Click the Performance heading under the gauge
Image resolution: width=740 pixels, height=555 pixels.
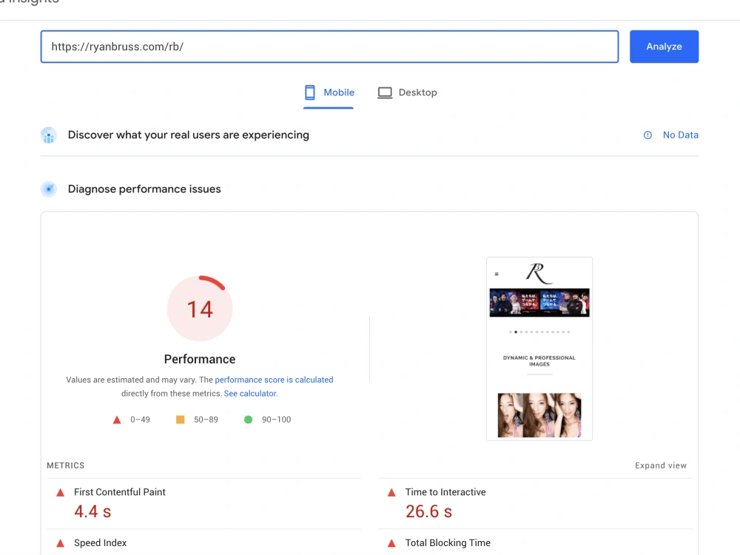[x=200, y=359]
